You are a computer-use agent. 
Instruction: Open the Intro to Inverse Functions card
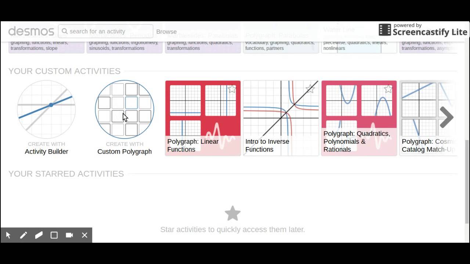tap(281, 118)
